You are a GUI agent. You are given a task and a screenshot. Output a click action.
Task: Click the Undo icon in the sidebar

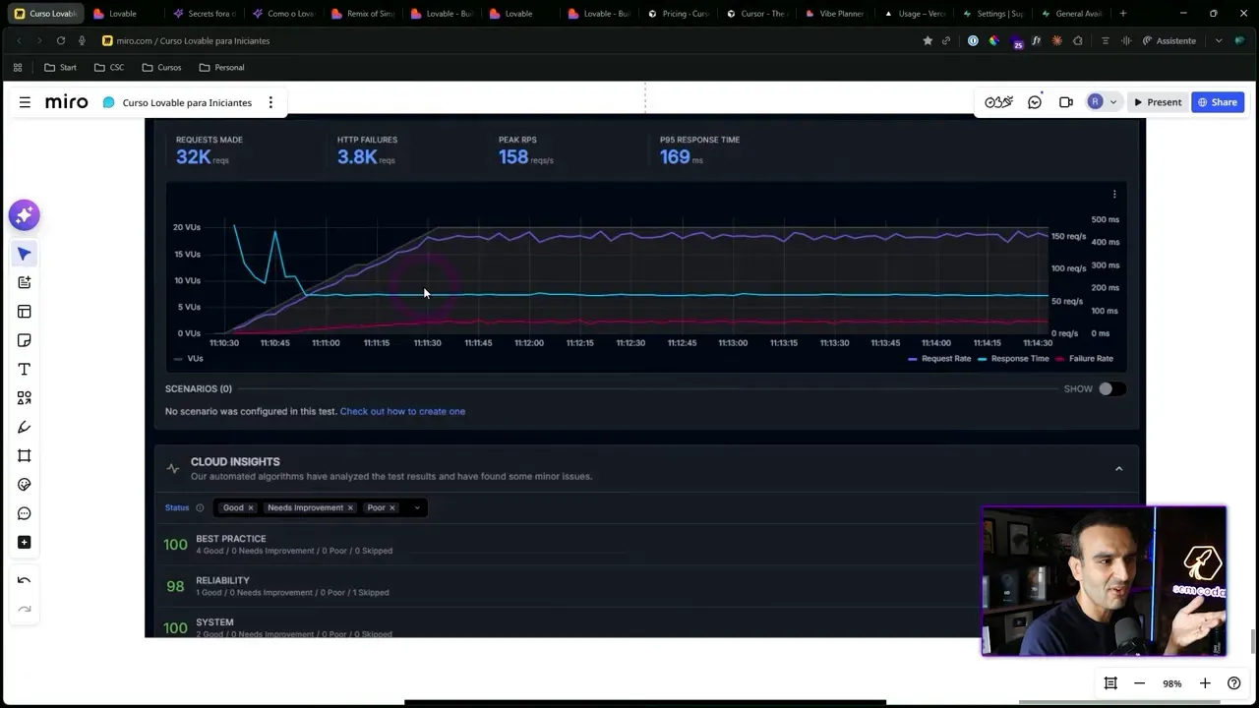pyautogui.click(x=24, y=580)
